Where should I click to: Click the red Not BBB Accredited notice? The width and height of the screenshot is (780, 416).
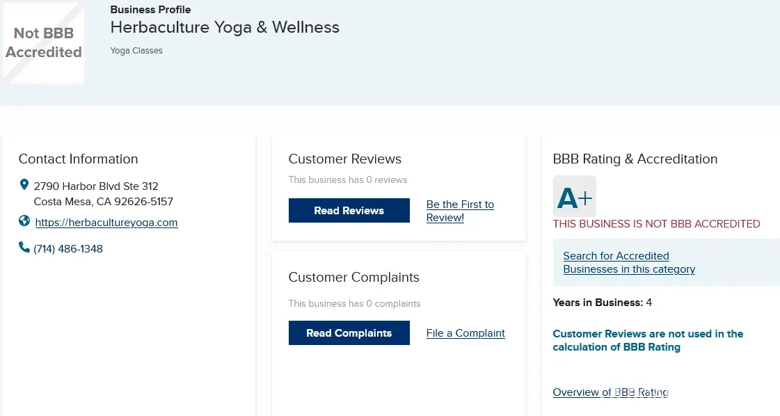coord(656,224)
